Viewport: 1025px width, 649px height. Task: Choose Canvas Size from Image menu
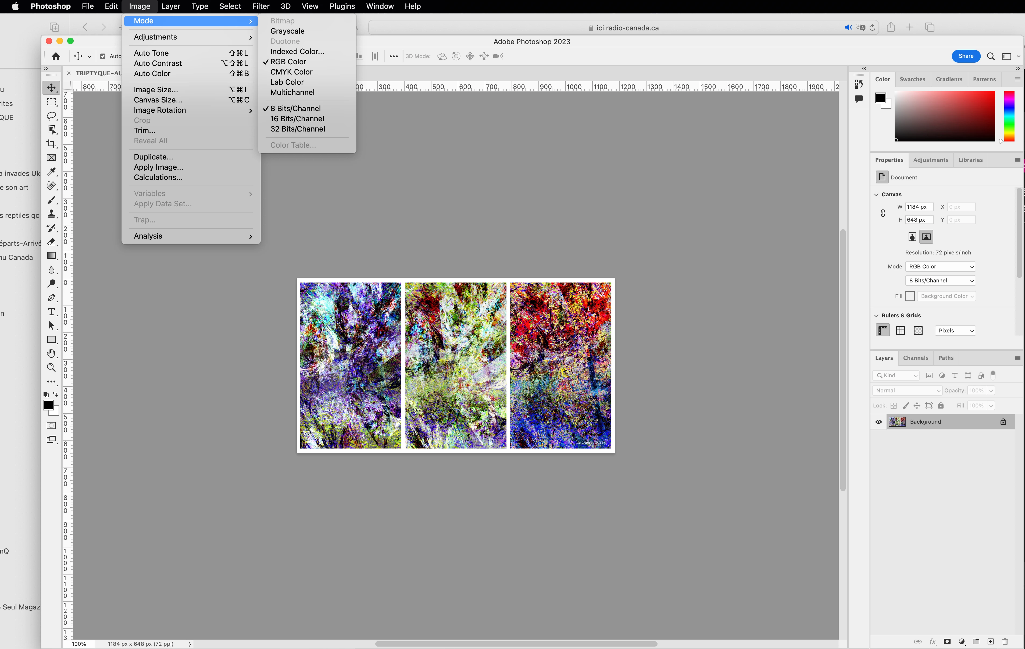(x=158, y=100)
